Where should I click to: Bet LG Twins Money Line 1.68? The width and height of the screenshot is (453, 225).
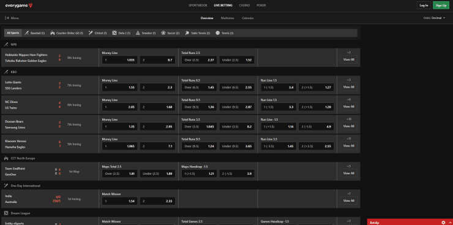tap(158, 107)
